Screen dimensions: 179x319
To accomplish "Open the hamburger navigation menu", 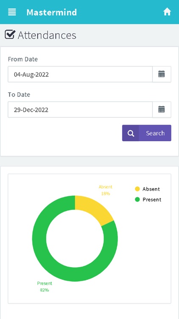I will pyautogui.click(x=12, y=12).
